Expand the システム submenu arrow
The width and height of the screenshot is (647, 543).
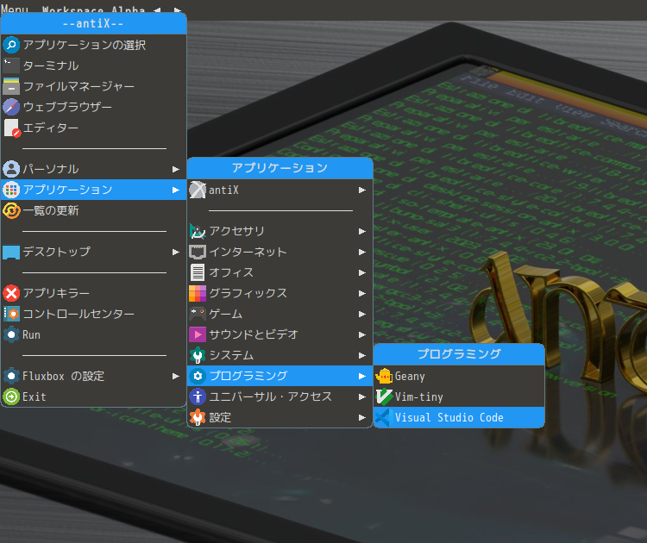(362, 355)
